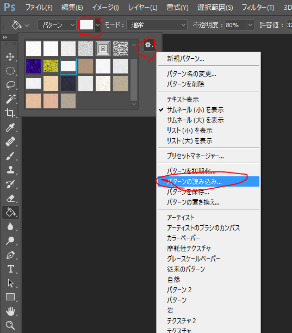Open the pattern picker dropdown arrow

click(98, 25)
